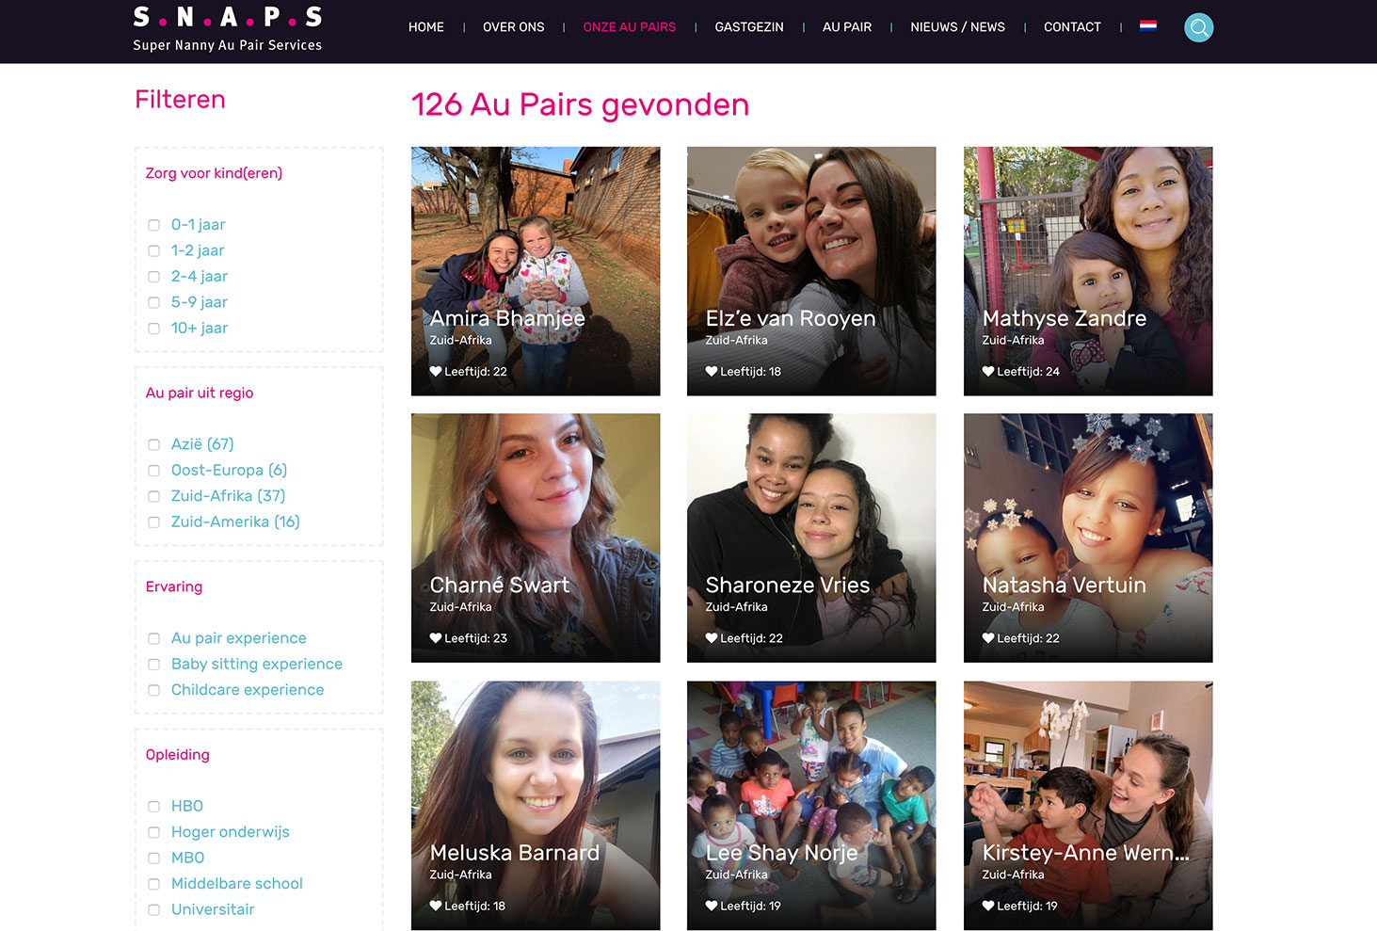This screenshot has width=1377, height=931.
Task: Click heart icon on Charné Swart card
Action: [x=436, y=638]
